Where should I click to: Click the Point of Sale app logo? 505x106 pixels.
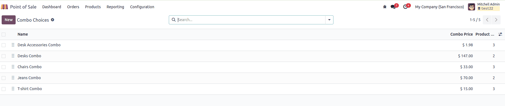[x=4, y=7]
